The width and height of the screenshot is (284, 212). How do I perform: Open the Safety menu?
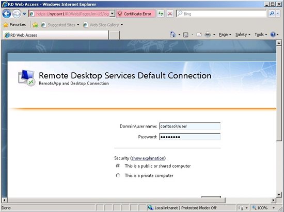[243, 35]
